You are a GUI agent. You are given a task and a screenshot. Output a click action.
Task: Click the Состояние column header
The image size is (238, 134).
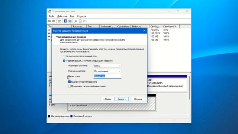(x=123, y=26)
